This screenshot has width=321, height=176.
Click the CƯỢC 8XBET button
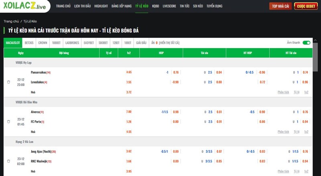pos(305,6)
